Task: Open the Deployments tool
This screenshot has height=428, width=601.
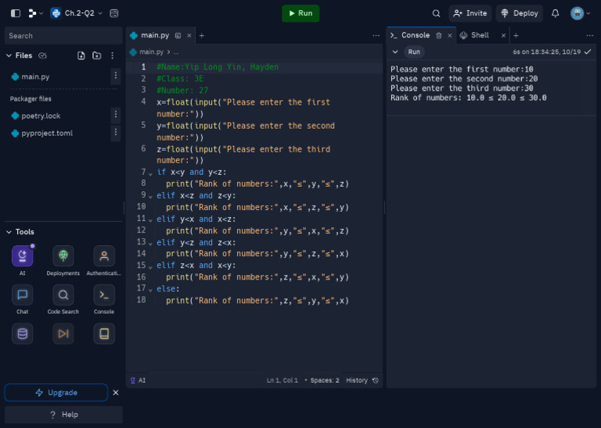Action: [x=63, y=256]
